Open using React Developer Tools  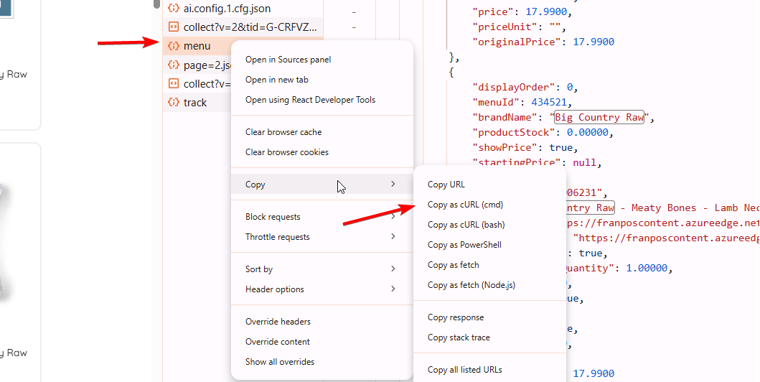click(310, 100)
